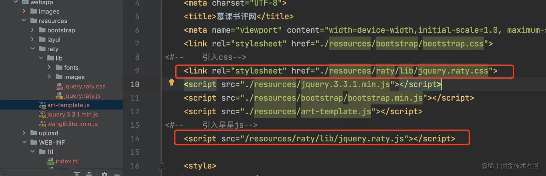This screenshot has width=546, height=176.
Task: Click jquery.raty.css in the line 9 href
Action: [453, 71]
